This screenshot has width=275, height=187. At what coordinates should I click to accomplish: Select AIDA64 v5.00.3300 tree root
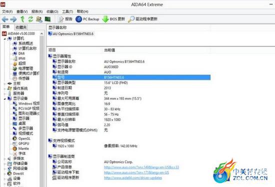18,33
